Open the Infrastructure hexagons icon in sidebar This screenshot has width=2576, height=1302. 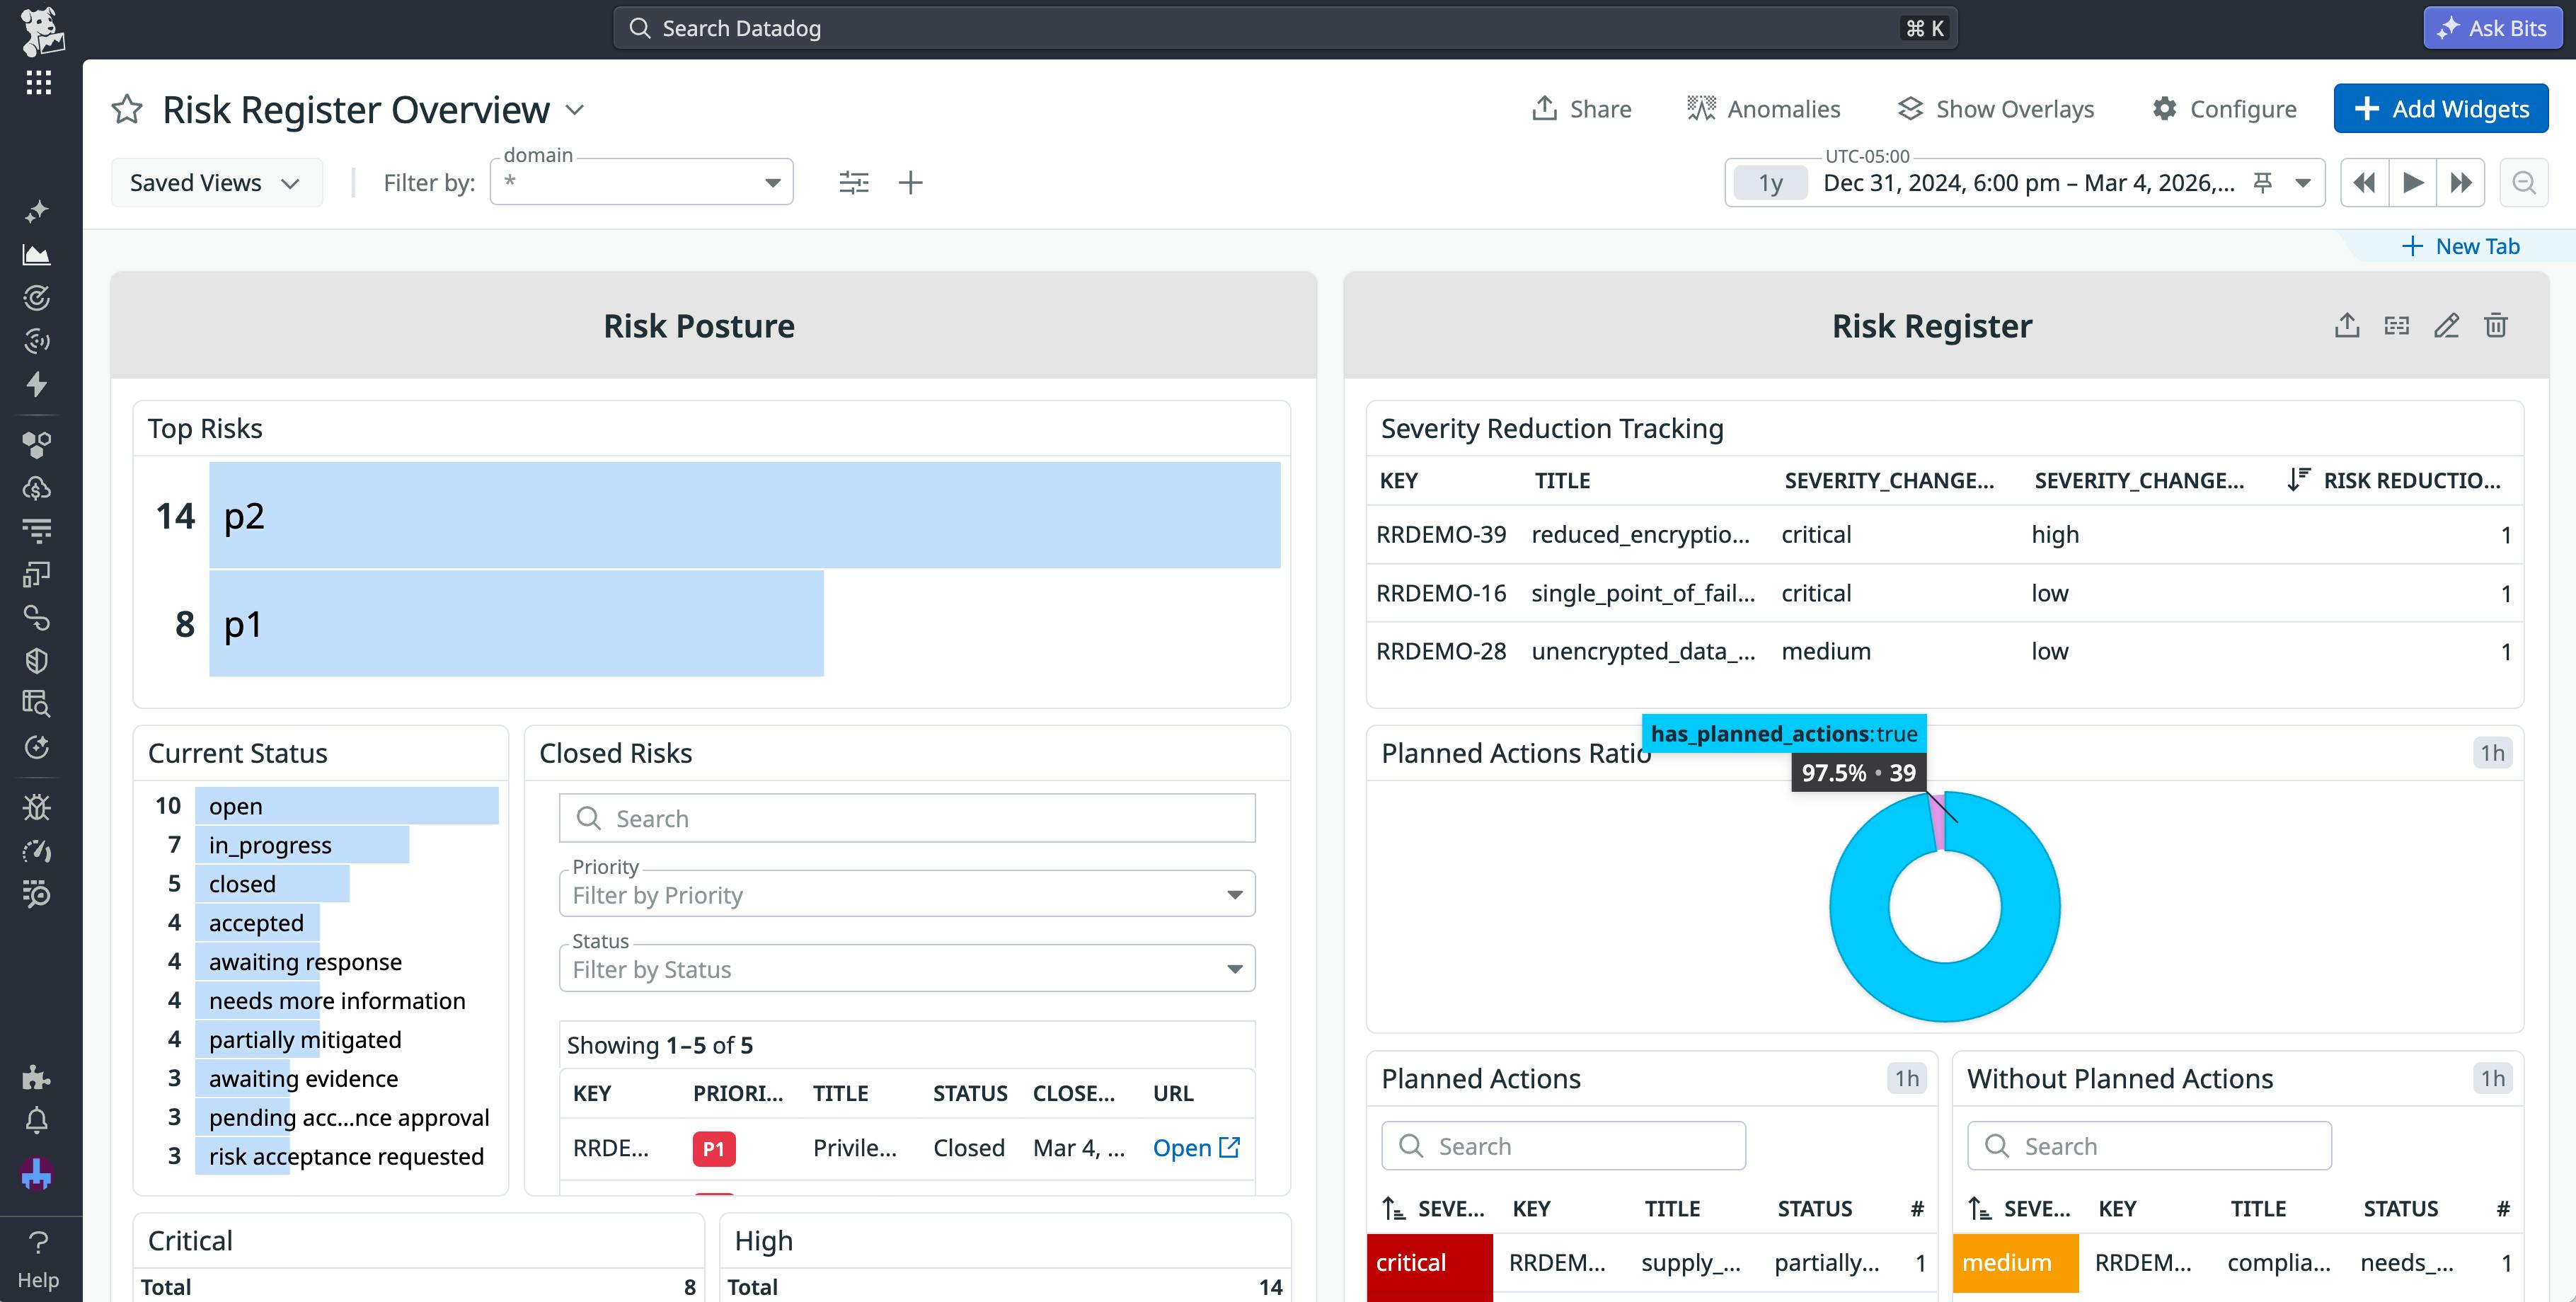point(38,444)
